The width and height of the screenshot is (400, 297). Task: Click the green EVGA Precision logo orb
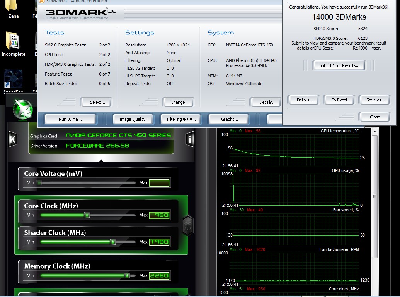pos(23,110)
